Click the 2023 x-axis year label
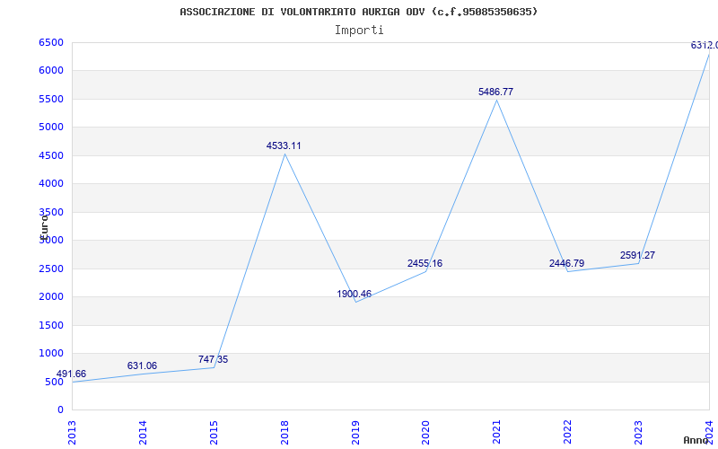Screen dimensions: 718x449 pos(638,433)
